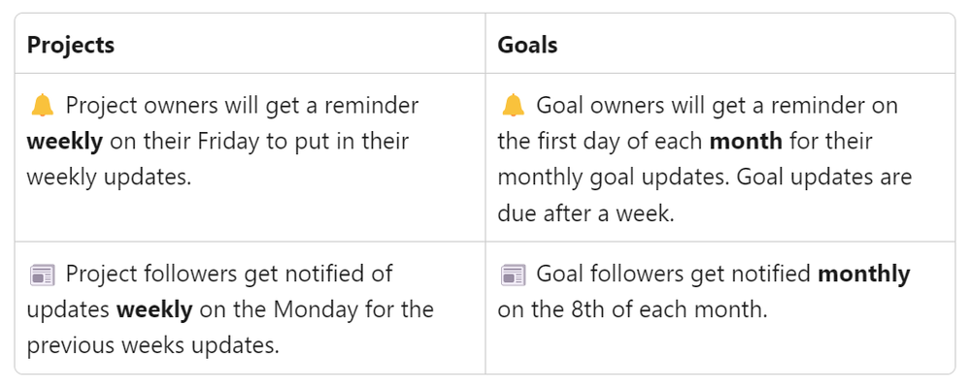Click the bold word weekly in the Project owners text

tap(65, 142)
